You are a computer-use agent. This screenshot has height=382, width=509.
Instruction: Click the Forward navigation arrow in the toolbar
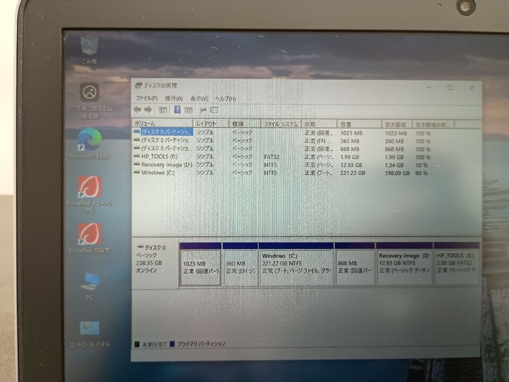pos(147,109)
